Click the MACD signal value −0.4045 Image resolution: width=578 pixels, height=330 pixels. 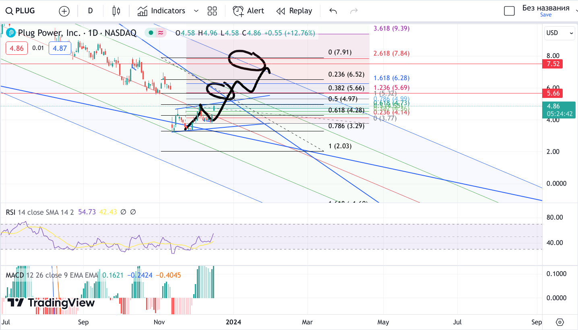tap(168, 275)
